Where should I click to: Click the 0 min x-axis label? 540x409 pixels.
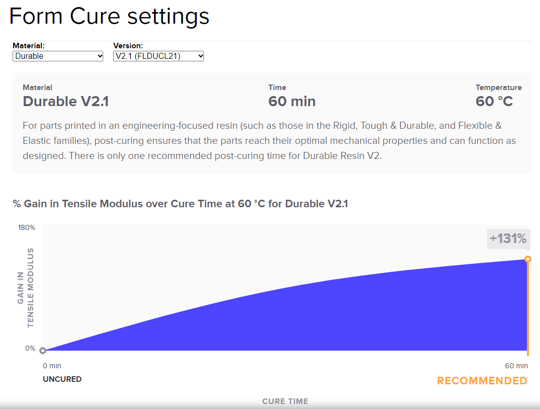tap(52, 366)
